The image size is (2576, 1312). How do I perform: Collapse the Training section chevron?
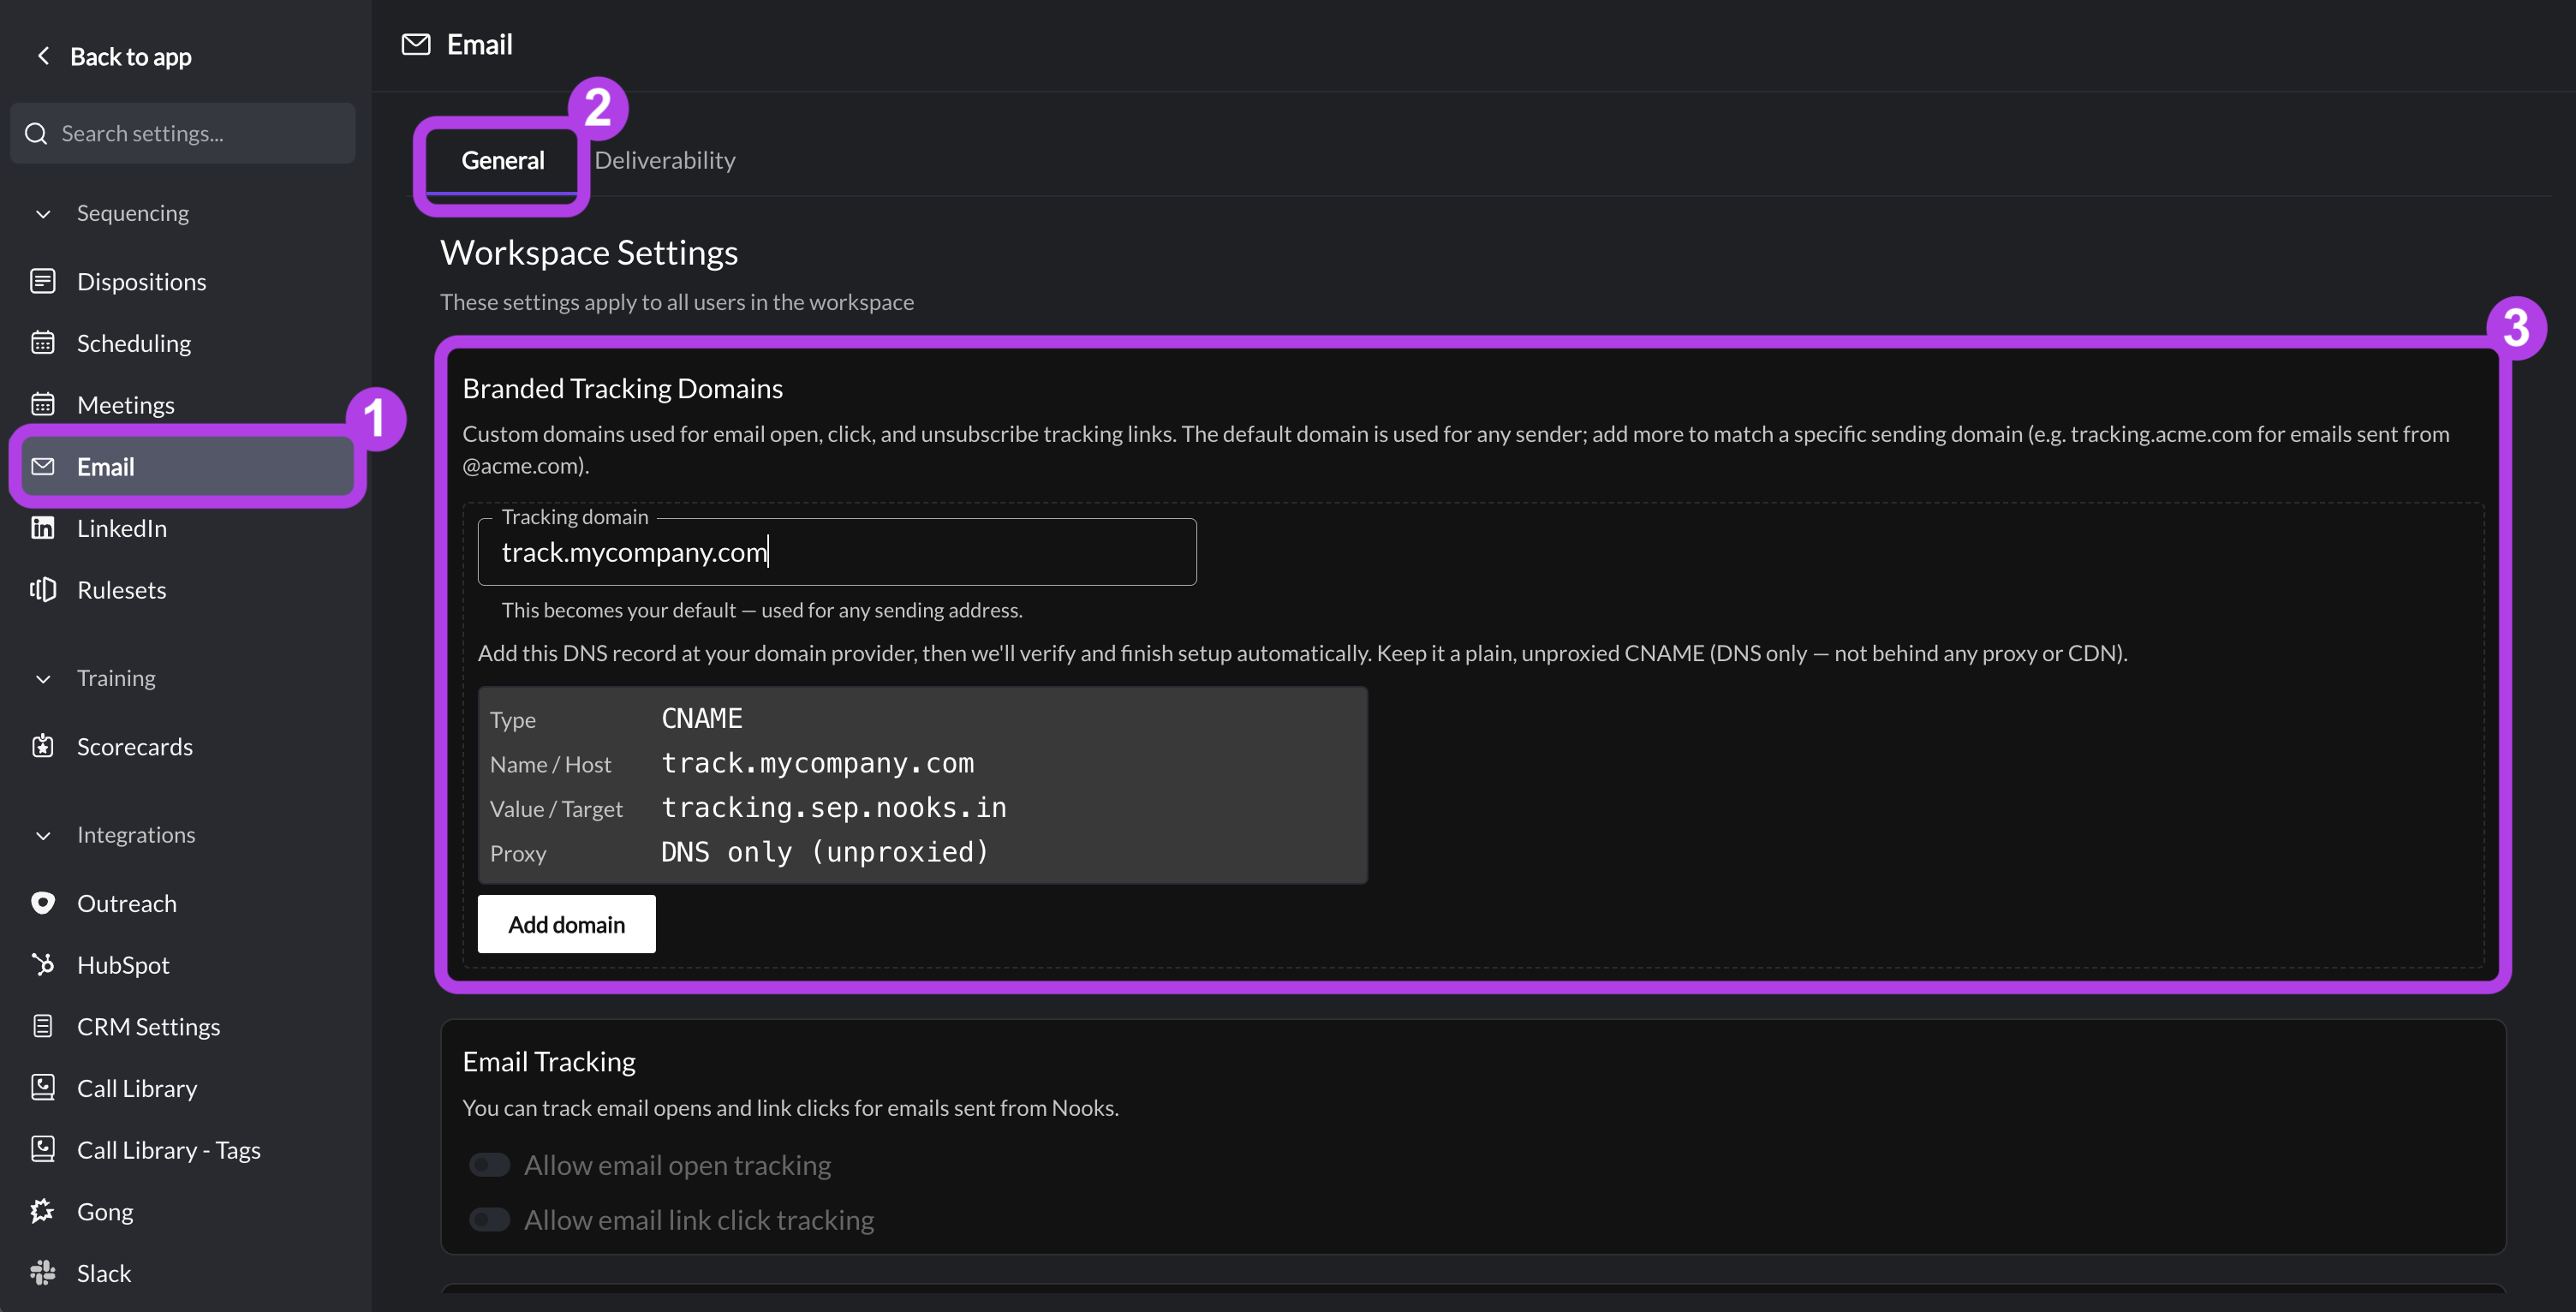[43, 679]
